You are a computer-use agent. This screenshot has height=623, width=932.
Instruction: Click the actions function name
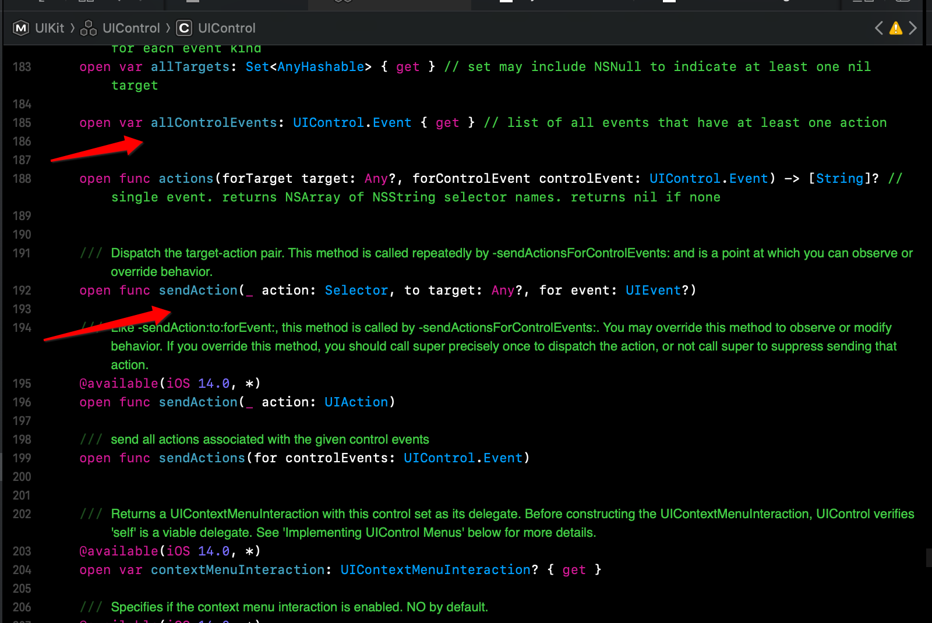point(186,179)
